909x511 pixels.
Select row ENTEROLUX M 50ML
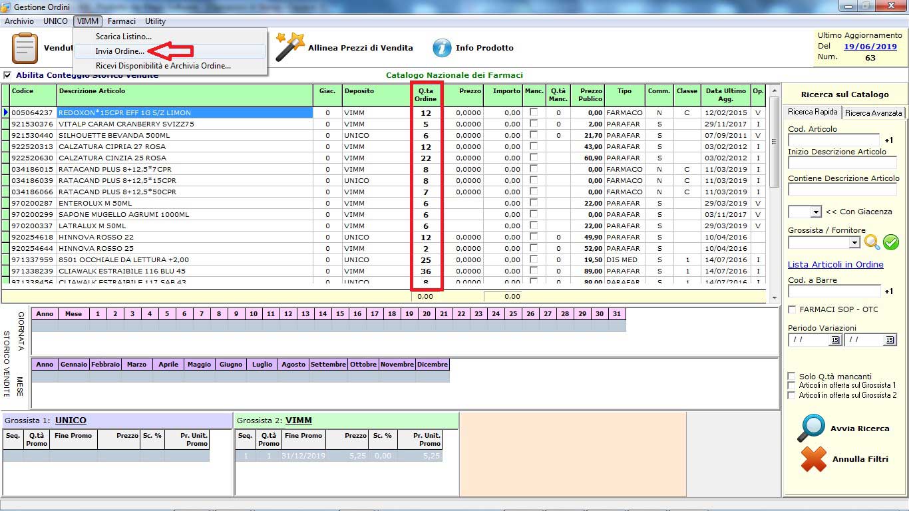185,204
